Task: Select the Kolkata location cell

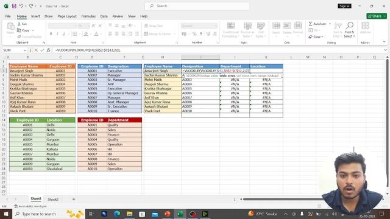Action: click(x=60, y=149)
